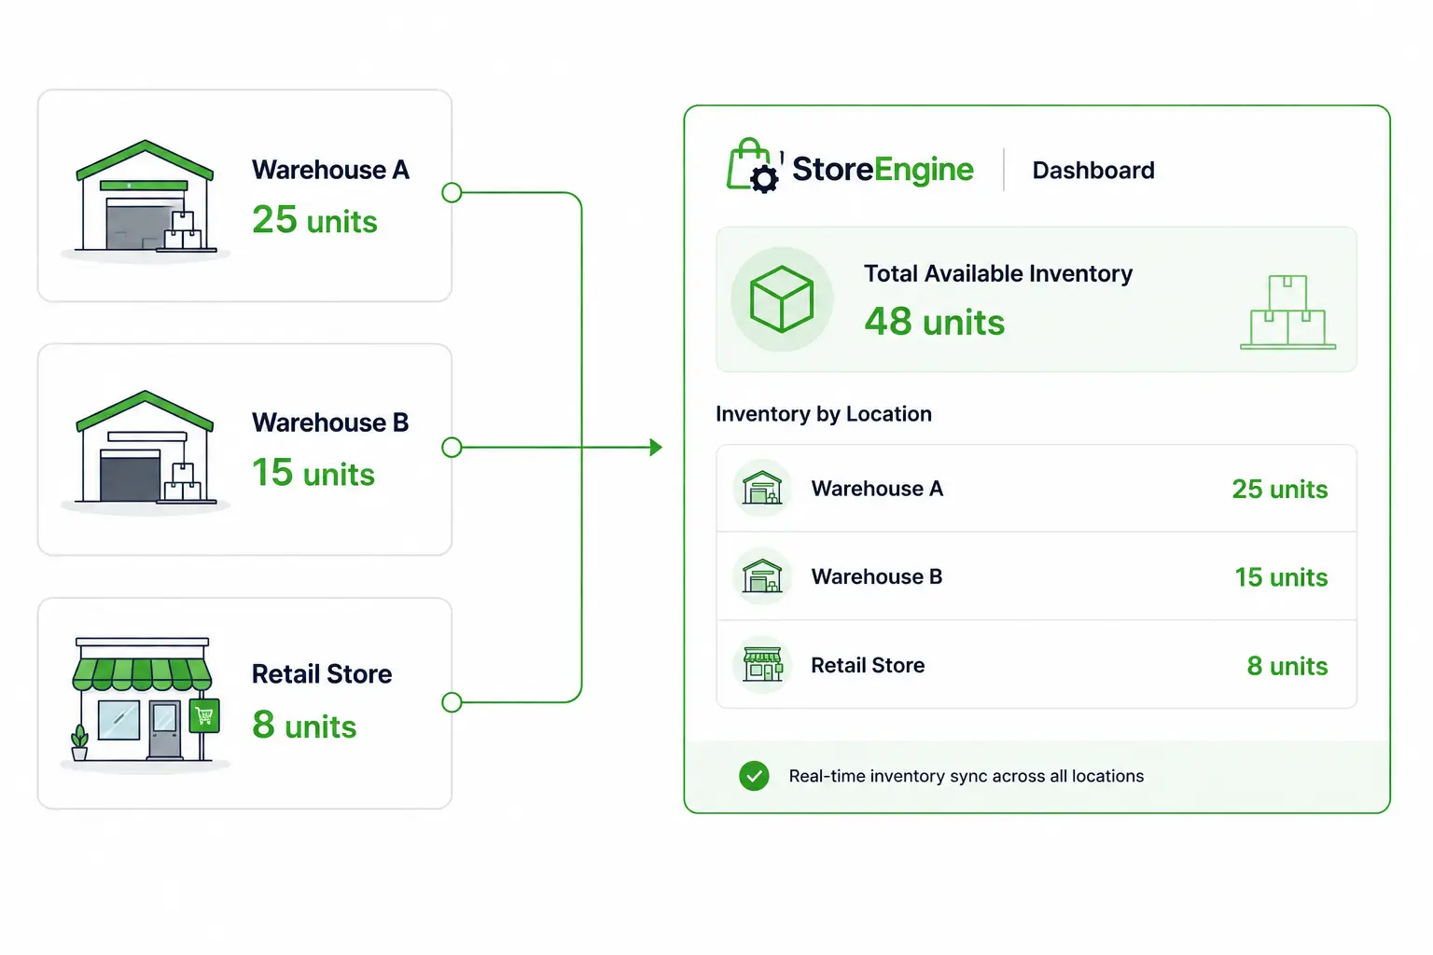Click the StoreEngine brand name text
1433x955 pixels.
883,170
